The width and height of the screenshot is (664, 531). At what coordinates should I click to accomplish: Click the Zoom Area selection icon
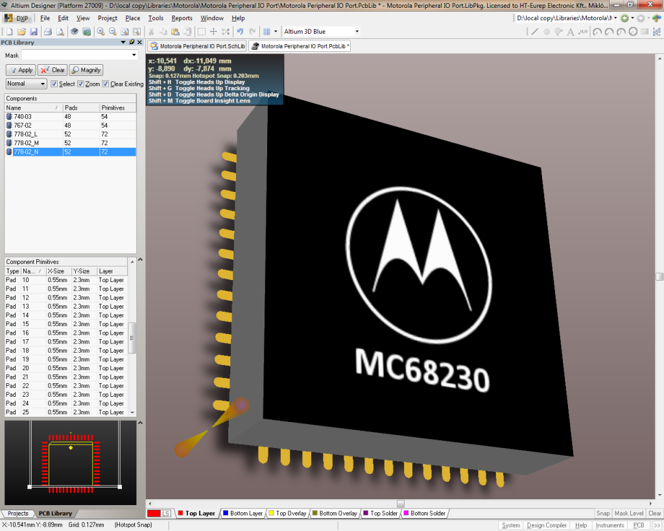[x=136, y=32]
